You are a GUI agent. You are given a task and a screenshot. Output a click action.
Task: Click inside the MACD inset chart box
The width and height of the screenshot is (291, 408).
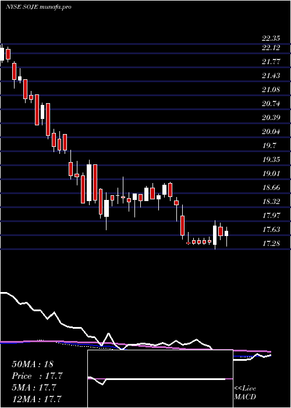point(160,379)
